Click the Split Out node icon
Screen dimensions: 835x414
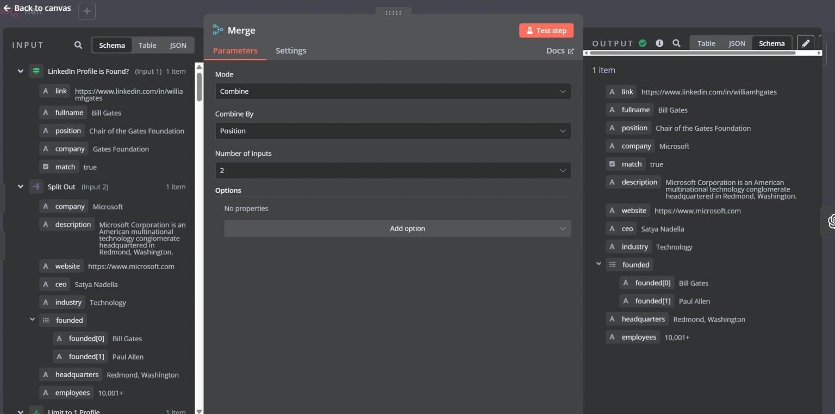tap(36, 187)
